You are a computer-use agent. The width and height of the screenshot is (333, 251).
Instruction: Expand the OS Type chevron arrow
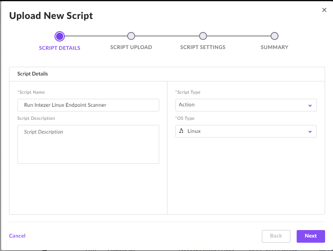(310, 132)
